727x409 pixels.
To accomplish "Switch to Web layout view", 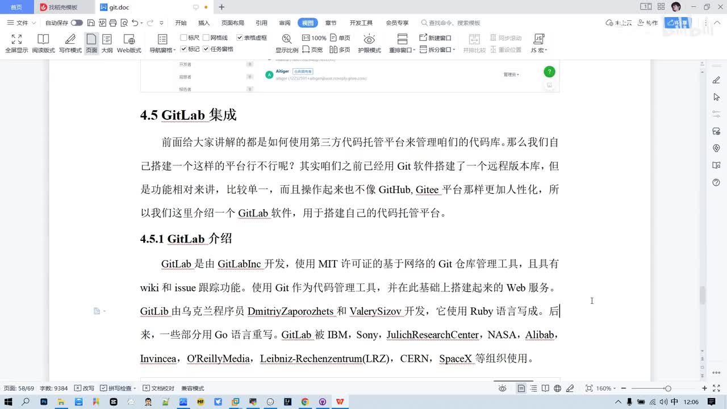I will pyautogui.click(x=129, y=43).
